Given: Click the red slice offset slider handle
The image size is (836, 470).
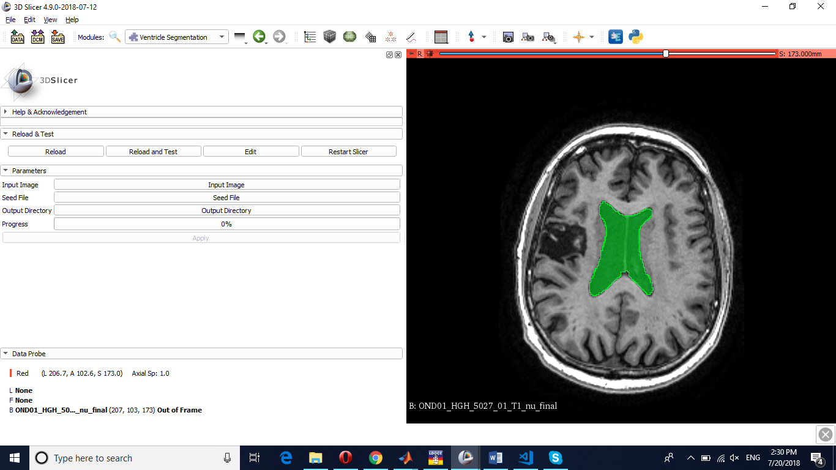Looking at the screenshot, I should pos(666,54).
